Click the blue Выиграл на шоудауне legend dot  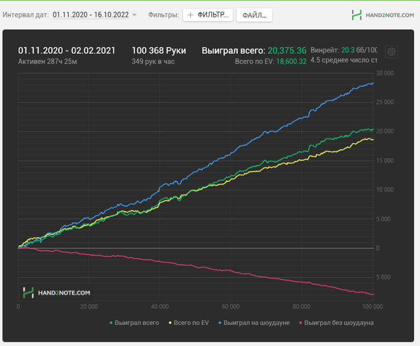pos(220,323)
